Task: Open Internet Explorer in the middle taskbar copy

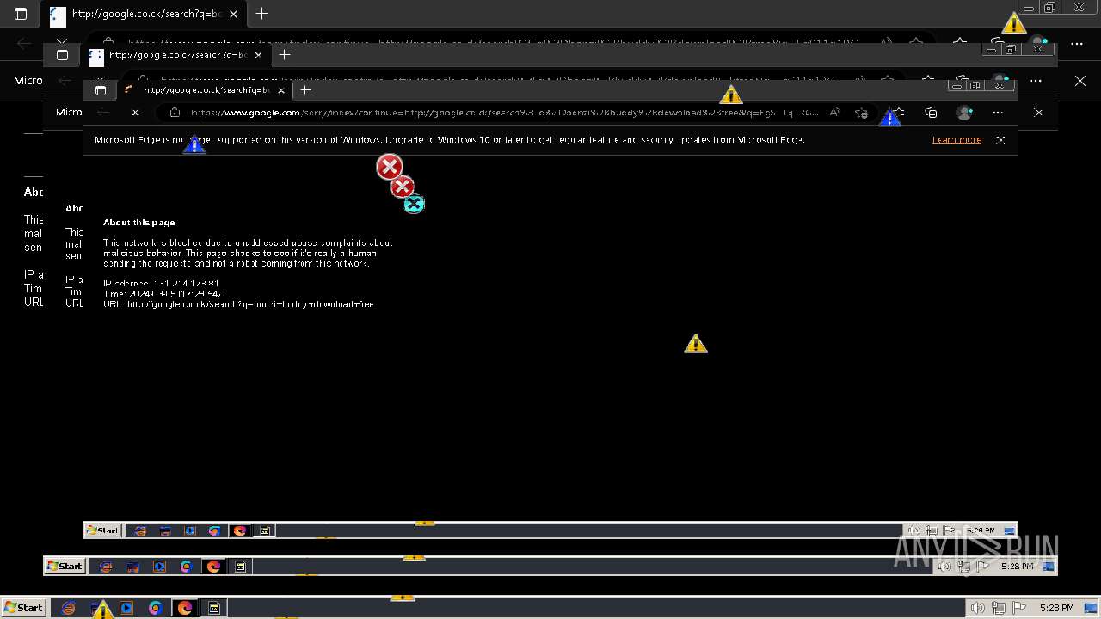Action: [106, 567]
